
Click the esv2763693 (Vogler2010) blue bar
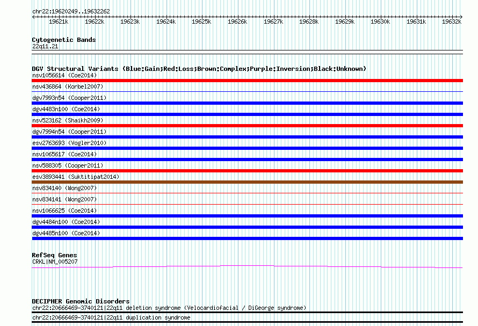click(247, 148)
